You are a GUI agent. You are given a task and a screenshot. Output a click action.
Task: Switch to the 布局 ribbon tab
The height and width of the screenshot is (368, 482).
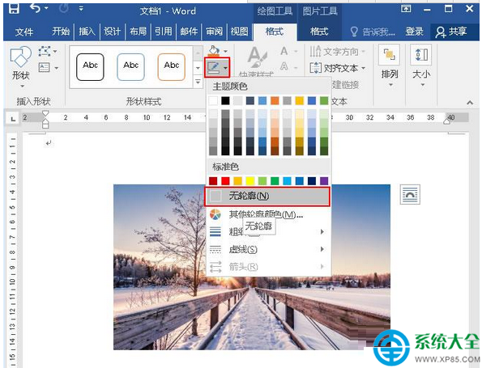coord(138,32)
